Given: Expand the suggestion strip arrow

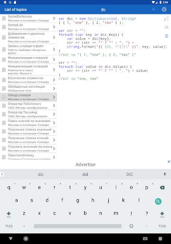Looking at the screenshot, I should (2, 174).
